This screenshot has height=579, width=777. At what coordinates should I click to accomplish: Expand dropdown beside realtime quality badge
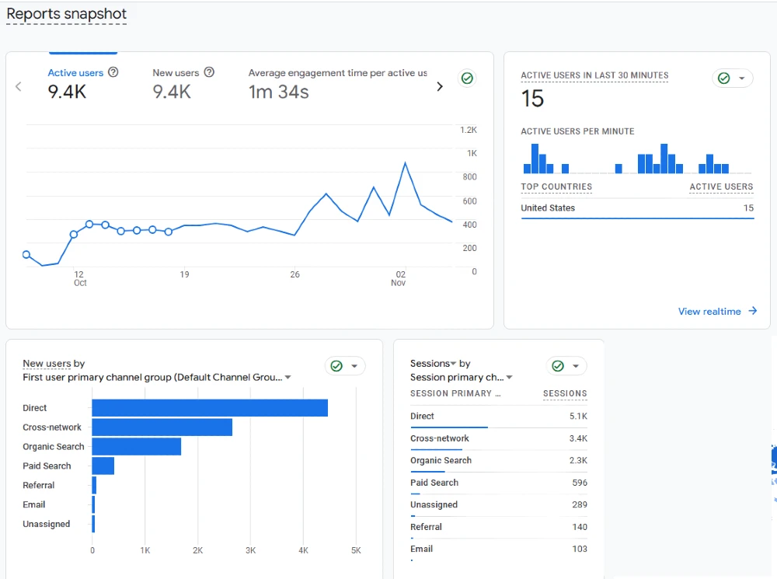coord(742,78)
